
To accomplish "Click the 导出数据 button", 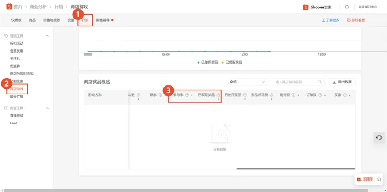I will coord(342,82).
